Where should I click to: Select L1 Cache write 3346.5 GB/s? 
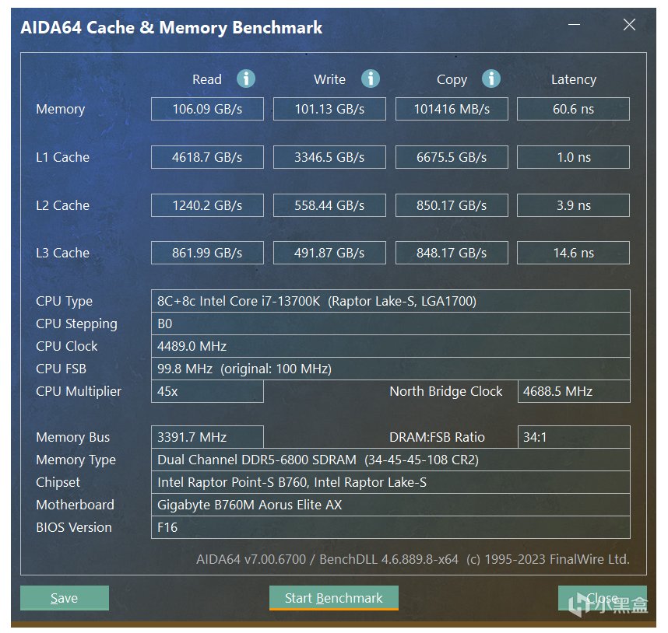tap(329, 157)
